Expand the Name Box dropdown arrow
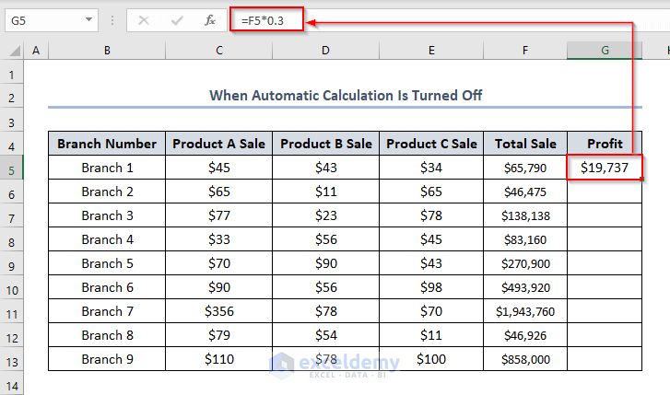Viewport: 670px width, 395px height. click(x=88, y=19)
